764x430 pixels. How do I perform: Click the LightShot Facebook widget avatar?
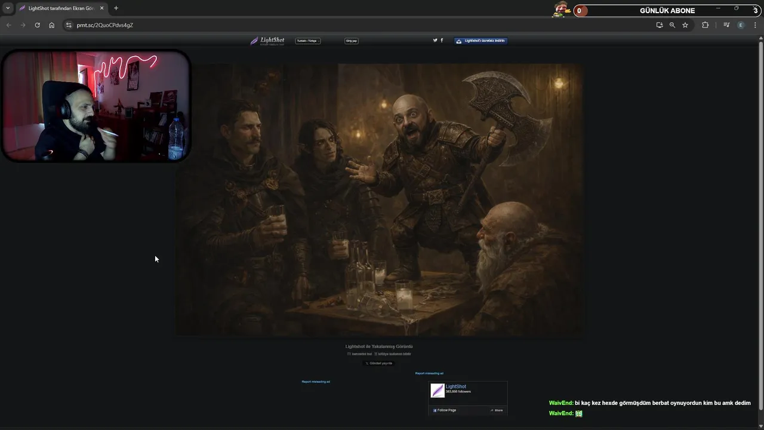(x=438, y=391)
